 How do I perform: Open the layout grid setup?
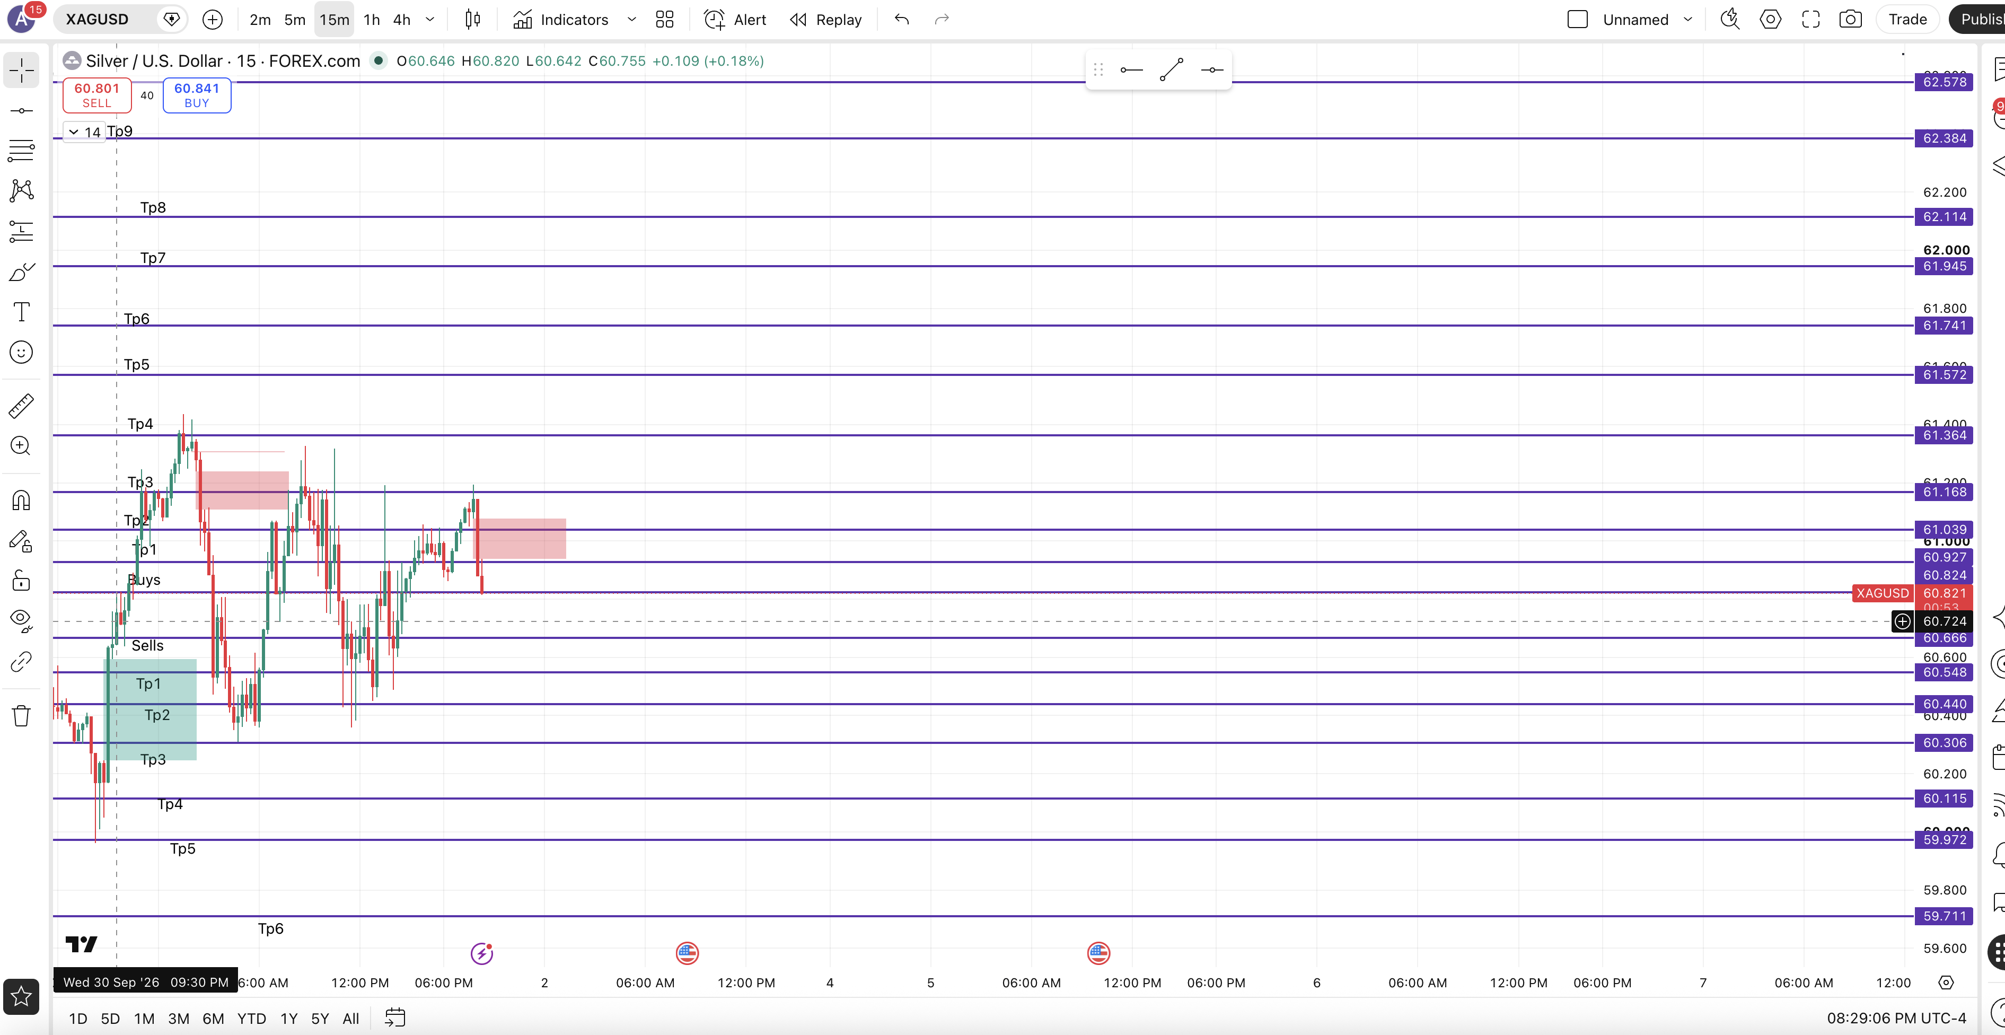pyautogui.click(x=665, y=20)
